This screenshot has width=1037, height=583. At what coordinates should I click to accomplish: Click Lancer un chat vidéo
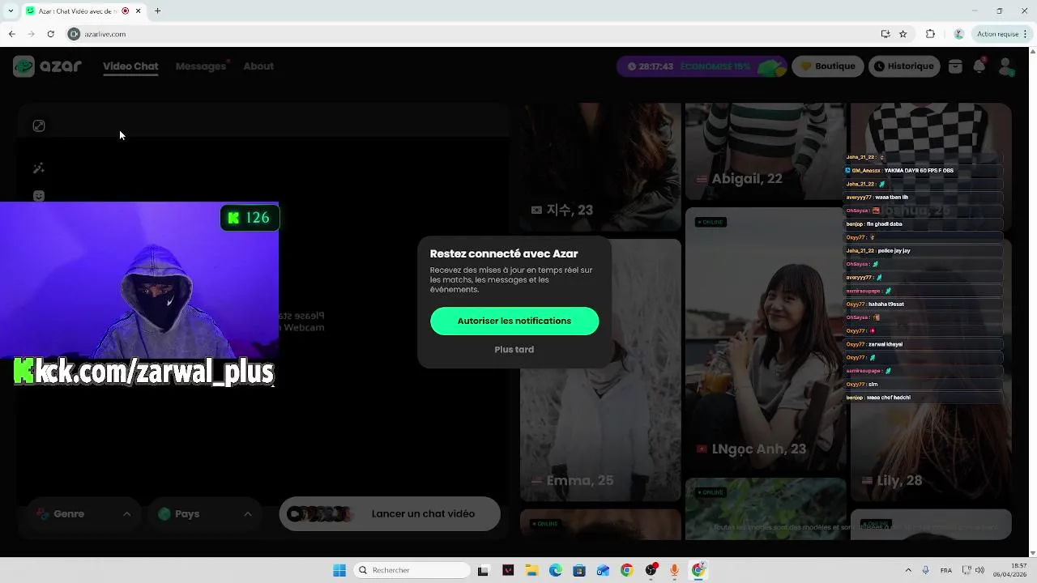pos(390,514)
